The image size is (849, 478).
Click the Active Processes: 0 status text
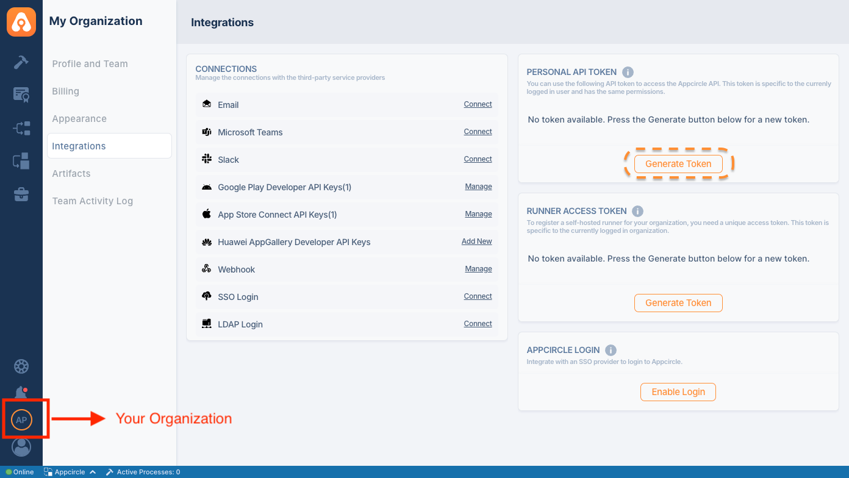click(148, 472)
